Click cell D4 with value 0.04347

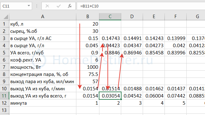click(132, 46)
